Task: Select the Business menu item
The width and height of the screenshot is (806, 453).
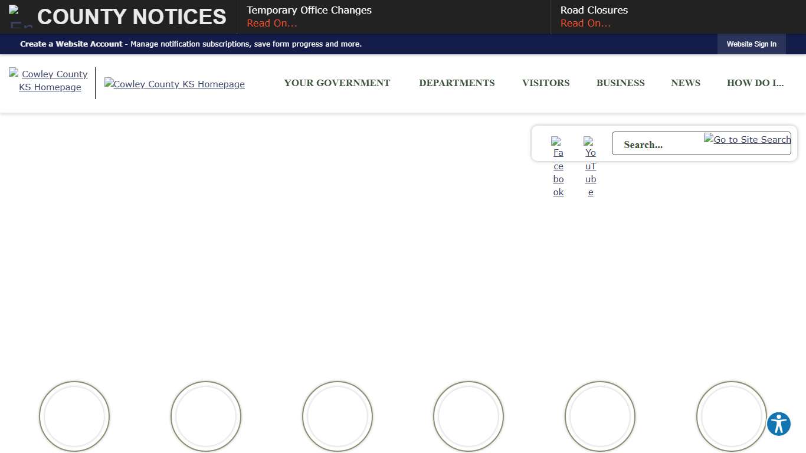Action: click(x=620, y=83)
